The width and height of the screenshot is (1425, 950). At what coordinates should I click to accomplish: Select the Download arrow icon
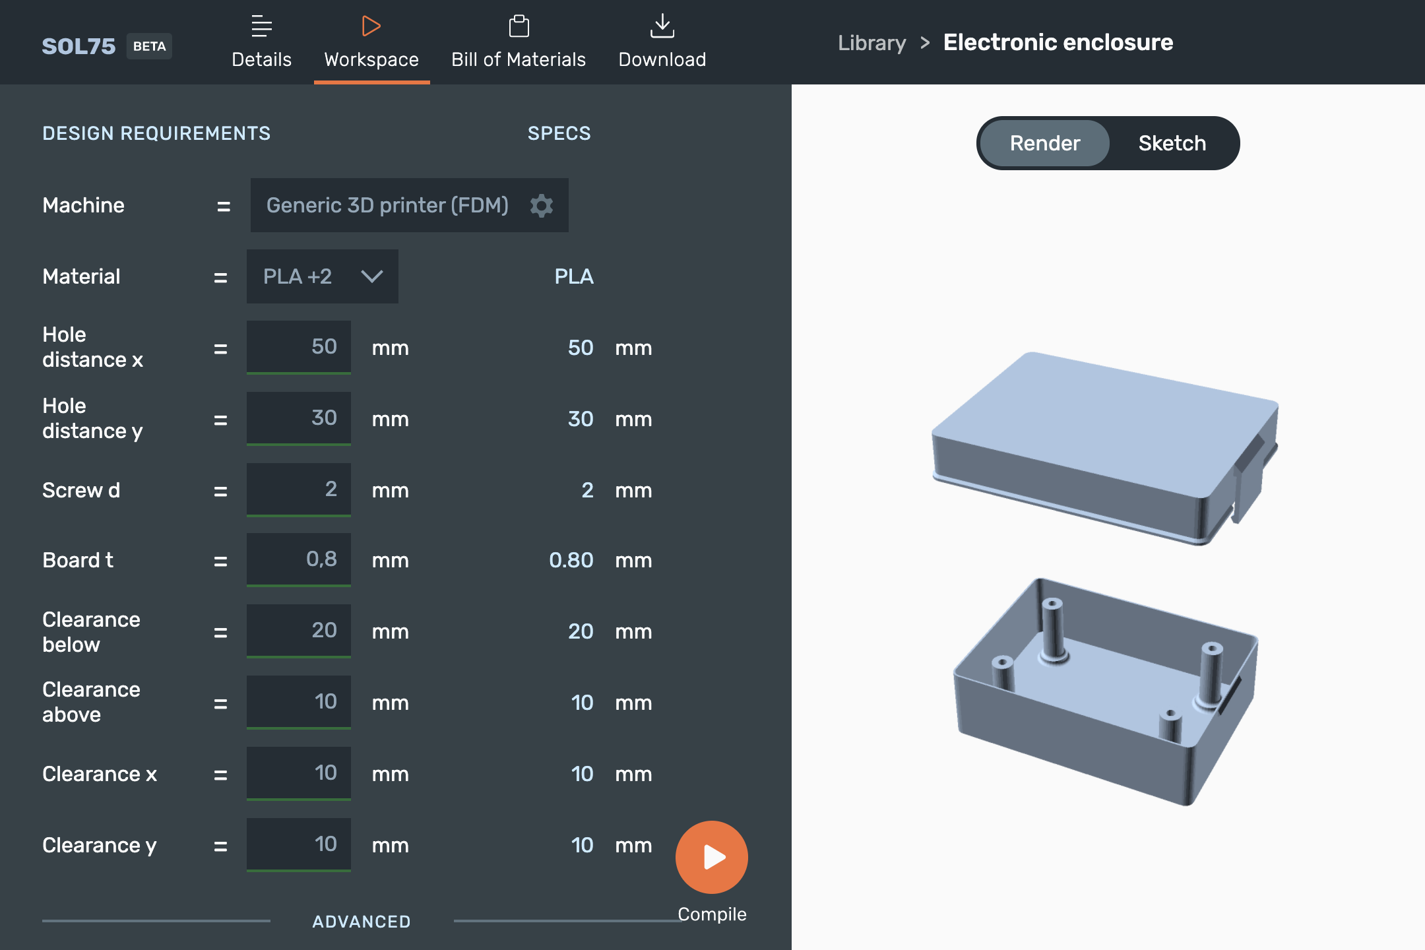coord(662,25)
